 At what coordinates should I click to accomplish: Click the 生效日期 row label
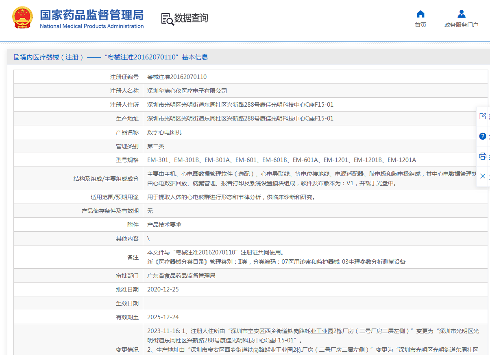click(127, 303)
